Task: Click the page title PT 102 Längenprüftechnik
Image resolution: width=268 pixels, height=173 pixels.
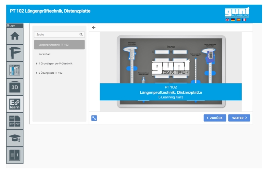Action: [50, 11]
